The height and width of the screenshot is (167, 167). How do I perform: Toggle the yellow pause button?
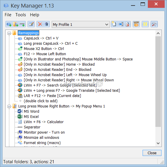coord(145,24)
